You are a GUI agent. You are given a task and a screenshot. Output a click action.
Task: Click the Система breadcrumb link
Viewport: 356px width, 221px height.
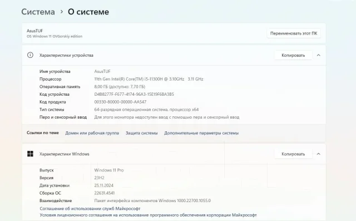[x=38, y=12]
